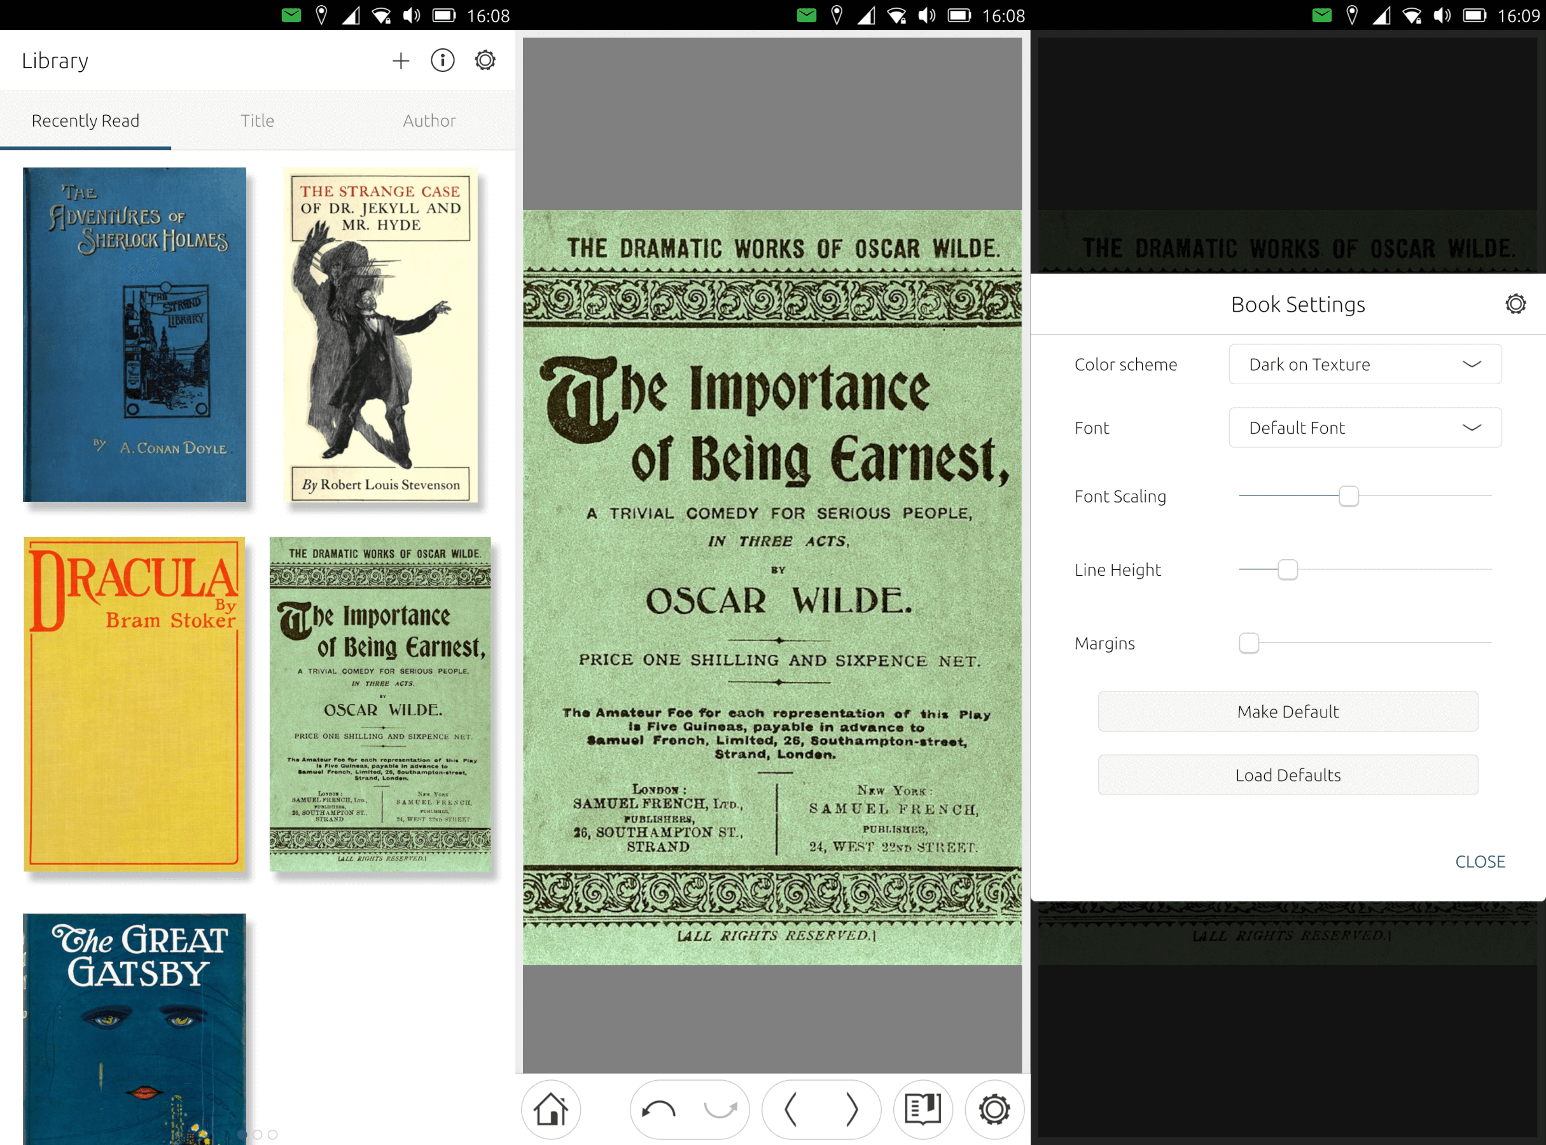Expand the Color scheme dropdown
1546x1145 pixels.
click(x=1365, y=364)
